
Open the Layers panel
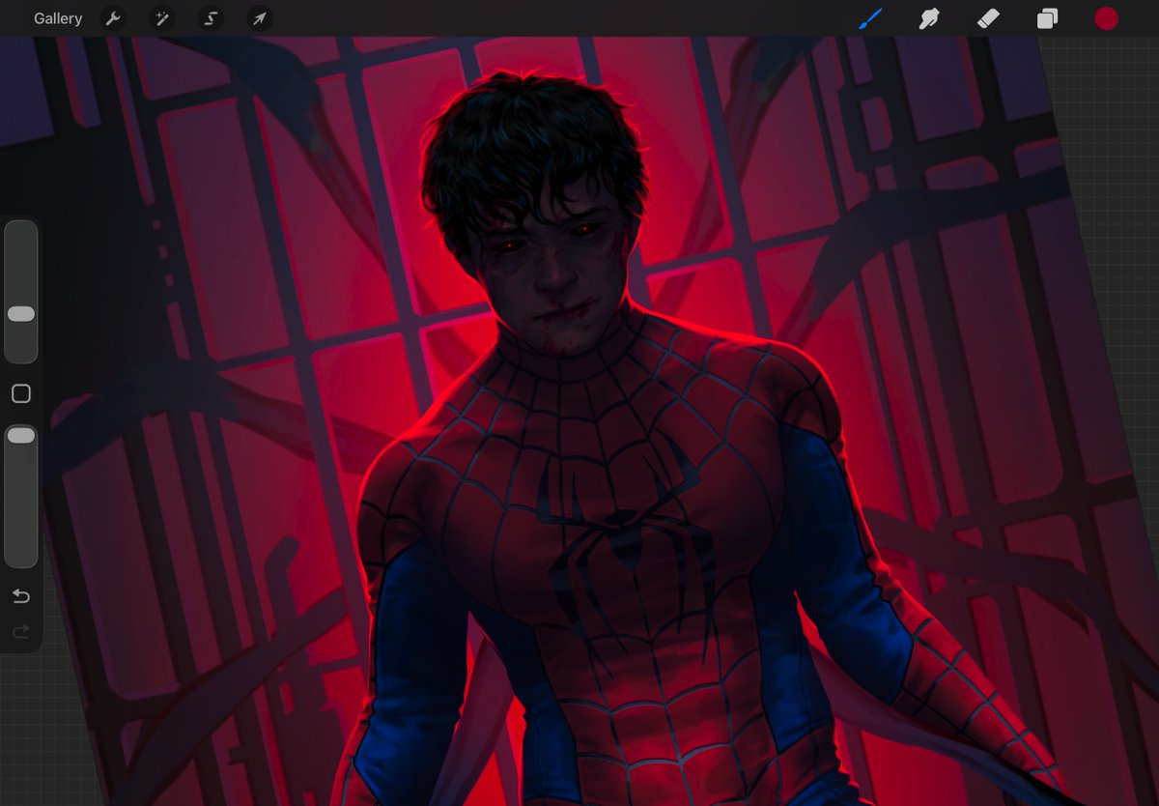[x=1047, y=18]
